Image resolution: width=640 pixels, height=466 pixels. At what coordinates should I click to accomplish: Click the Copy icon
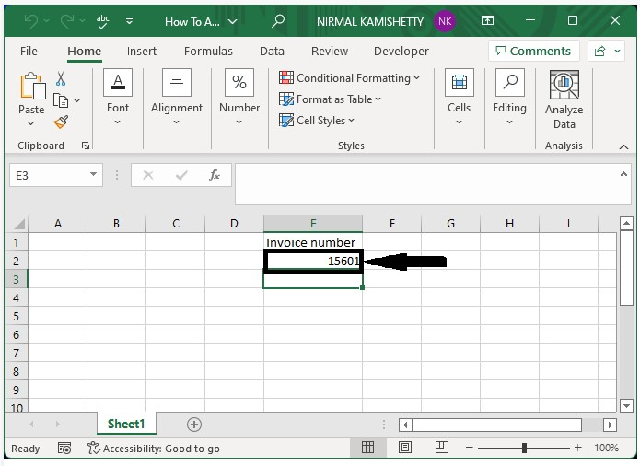61,100
